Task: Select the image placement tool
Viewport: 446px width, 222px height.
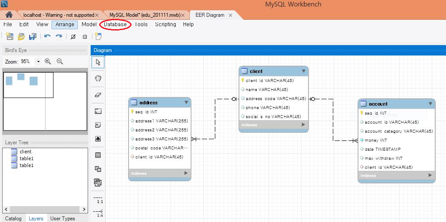Action: 98,139
